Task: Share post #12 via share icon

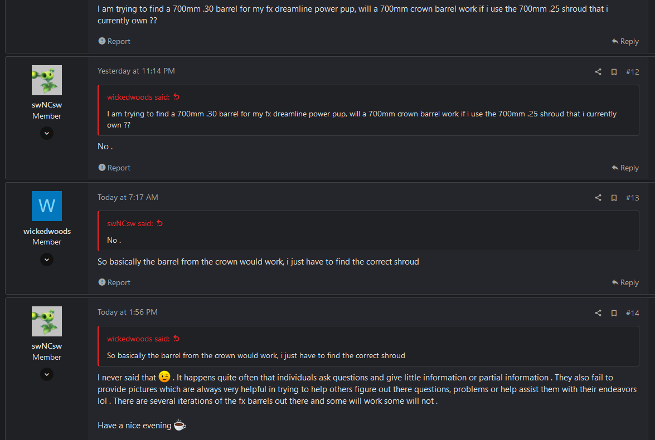Action: coord(598,72)
